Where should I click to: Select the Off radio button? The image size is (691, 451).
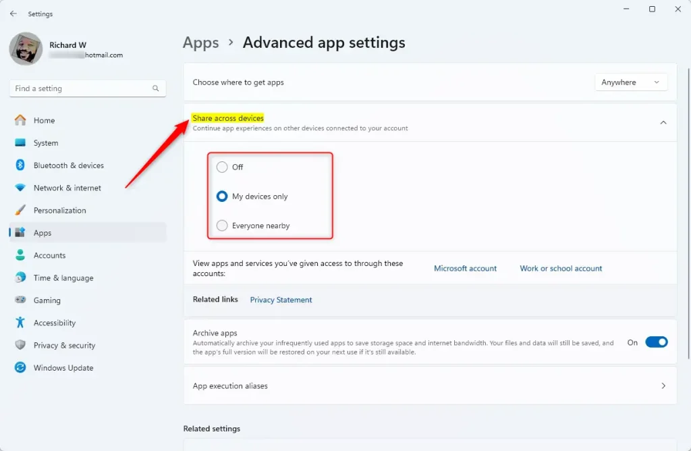[x=222, y=167]
